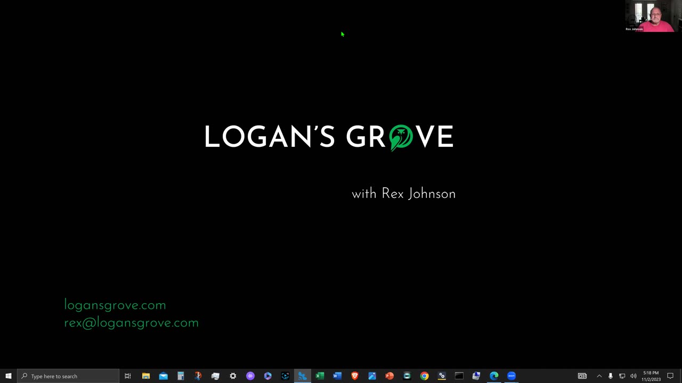Open network status in the system tray
682x383 pixels.
coord(622,376)
